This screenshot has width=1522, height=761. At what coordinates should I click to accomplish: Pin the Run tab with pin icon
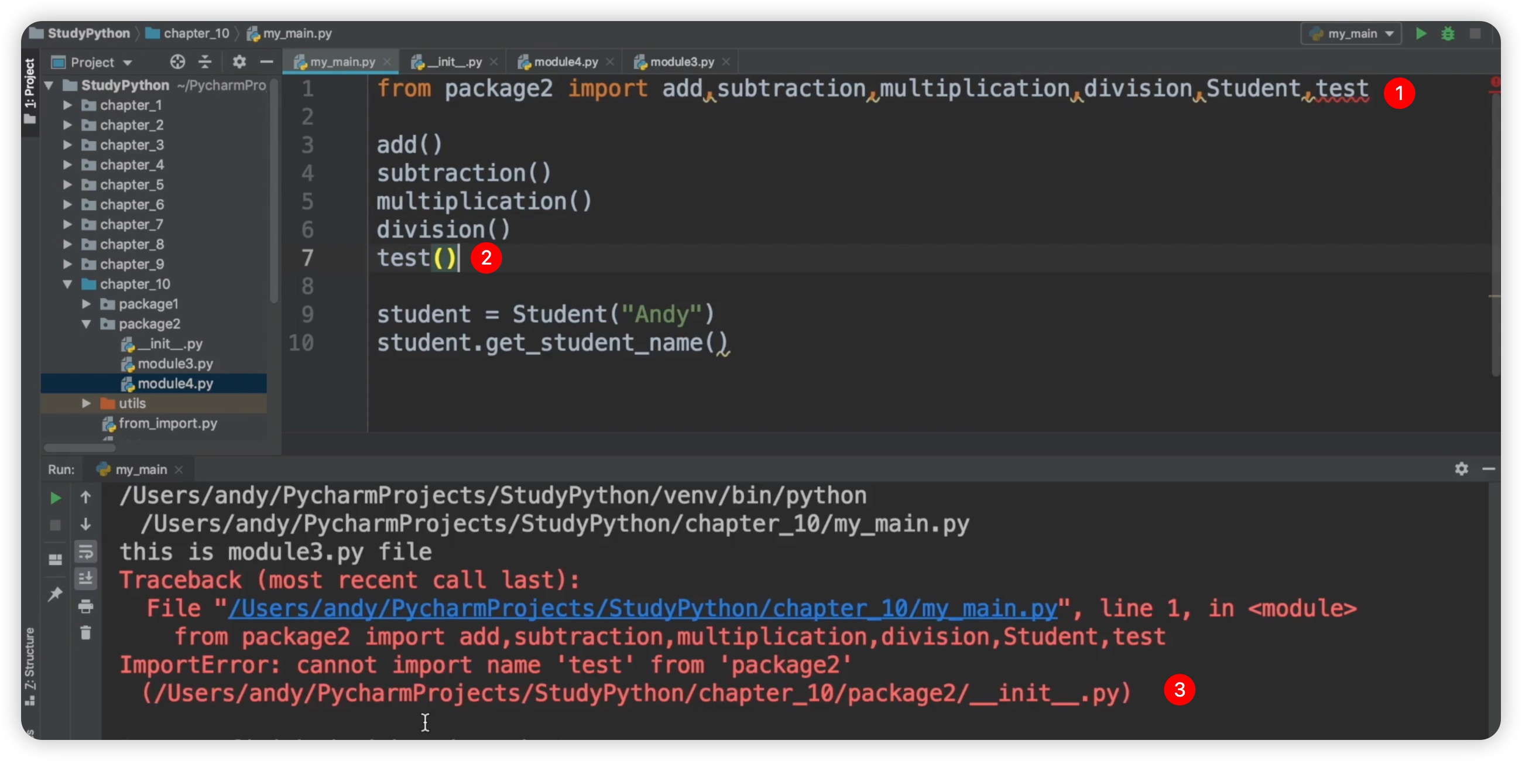point(55,594)
